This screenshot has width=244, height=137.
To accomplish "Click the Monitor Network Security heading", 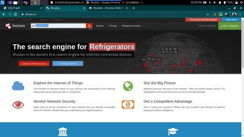I will pyautogui.click(x=55, y=101).
